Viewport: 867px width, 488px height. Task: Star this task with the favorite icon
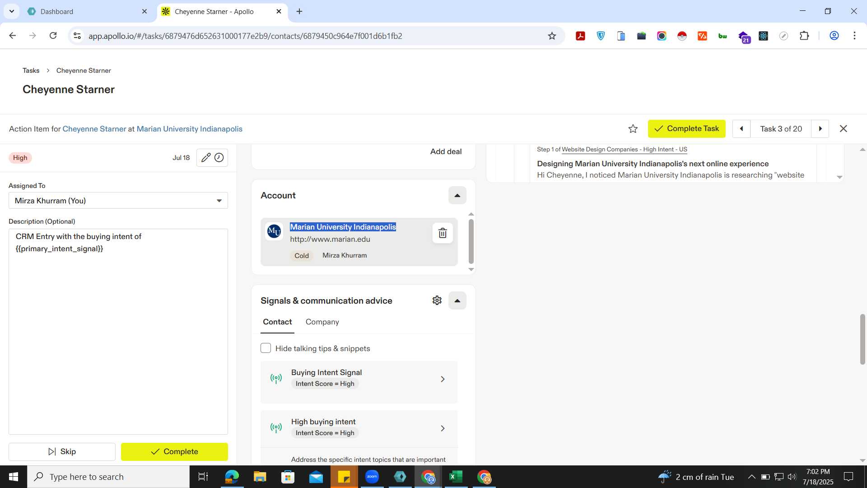click(633, 129)
